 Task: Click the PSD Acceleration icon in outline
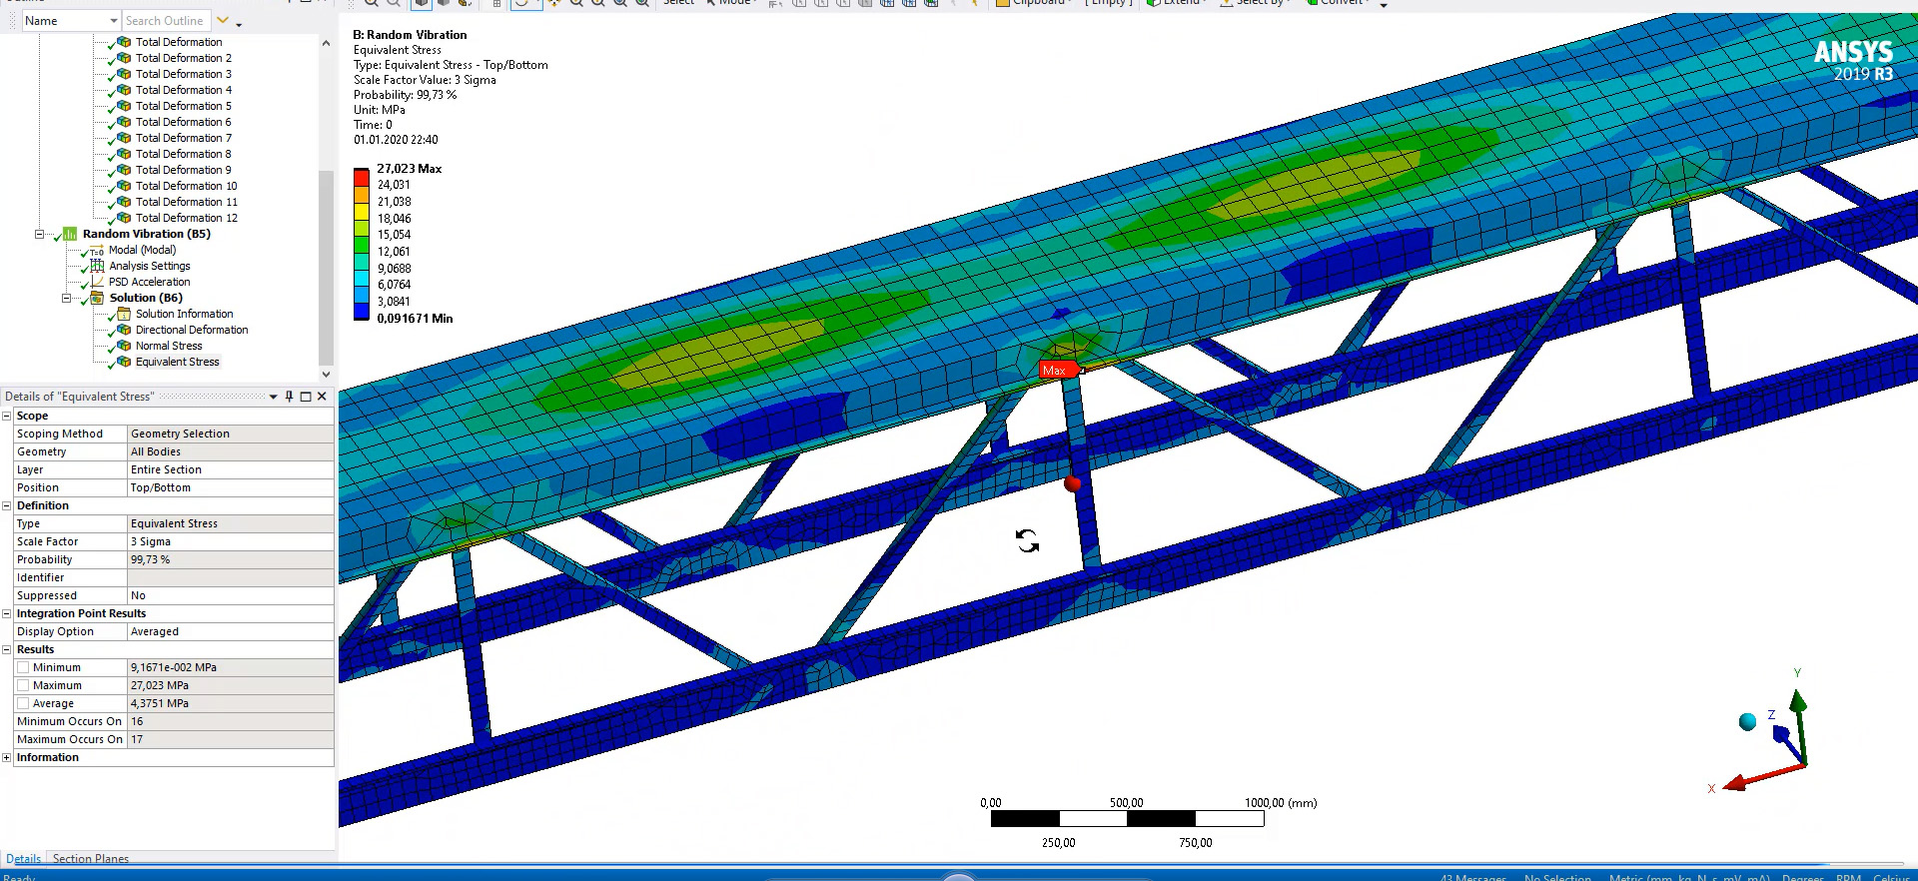tap(97, 282)
